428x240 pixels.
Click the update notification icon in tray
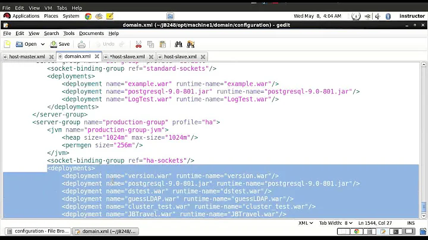[x=355, y=17]
